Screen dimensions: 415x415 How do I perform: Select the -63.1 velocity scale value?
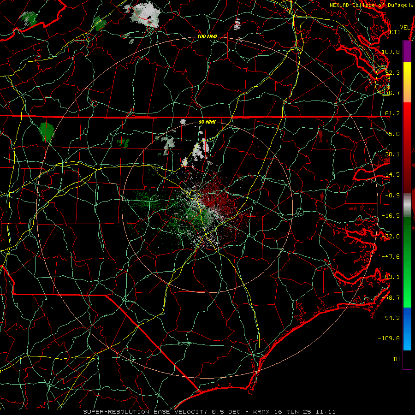(x=391, y=277)
